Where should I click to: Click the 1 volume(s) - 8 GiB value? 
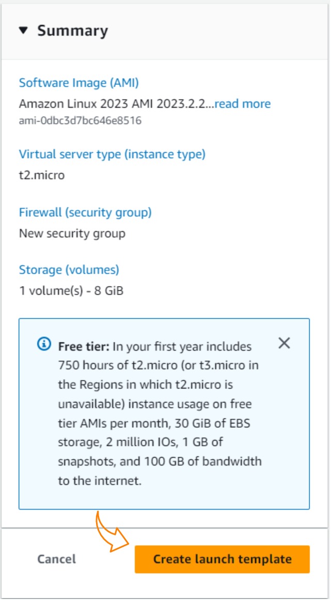(71, 291)
